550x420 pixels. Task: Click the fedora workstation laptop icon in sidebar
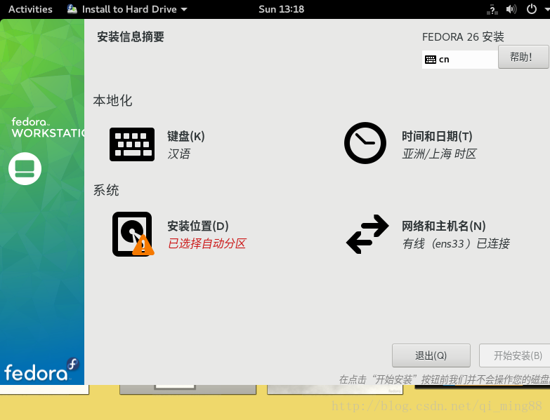(25, 169)
